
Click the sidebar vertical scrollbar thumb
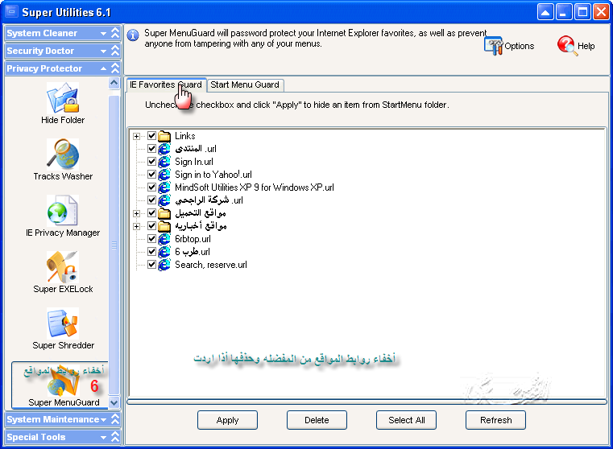click(114, 245)
